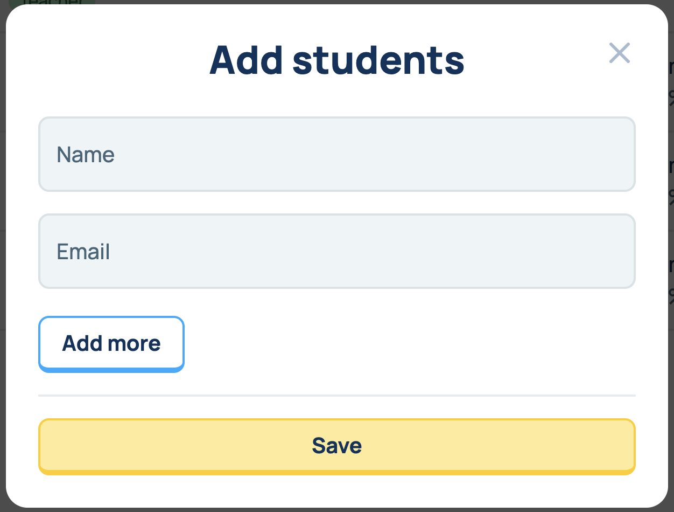
Task: Activate the second input labeled Email
Action: [x=336, y=251]
